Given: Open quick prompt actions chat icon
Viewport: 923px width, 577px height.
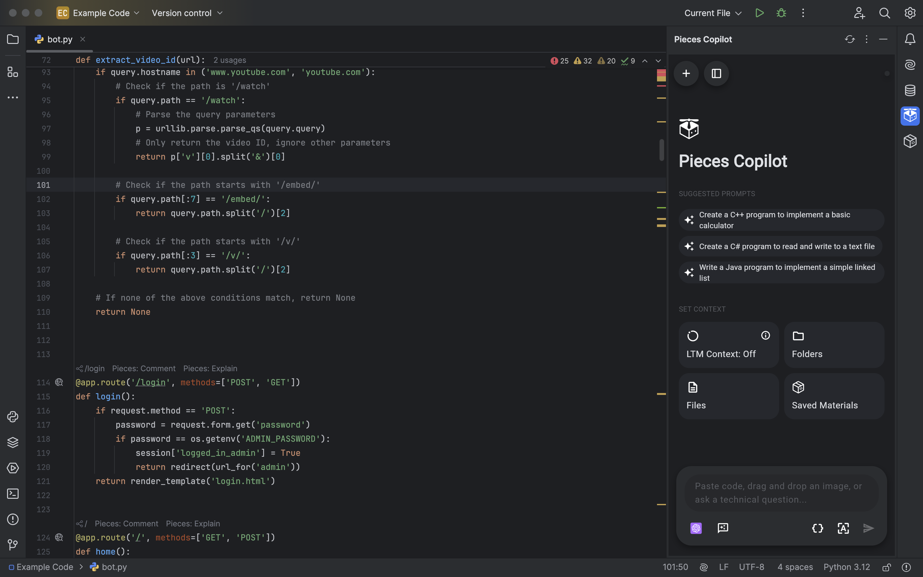Looking at the screenshot, I should point(723,528).
